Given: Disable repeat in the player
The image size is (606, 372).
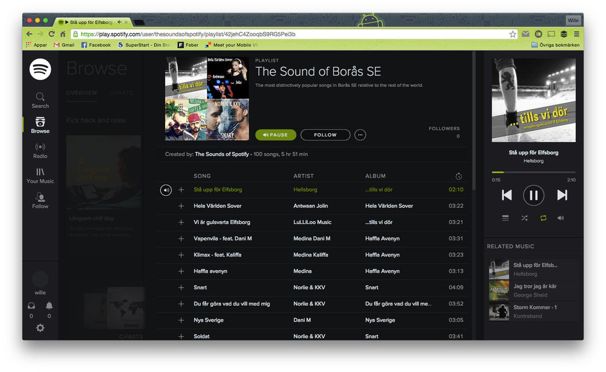Looking at the screenshot, I should coord(543,218).
